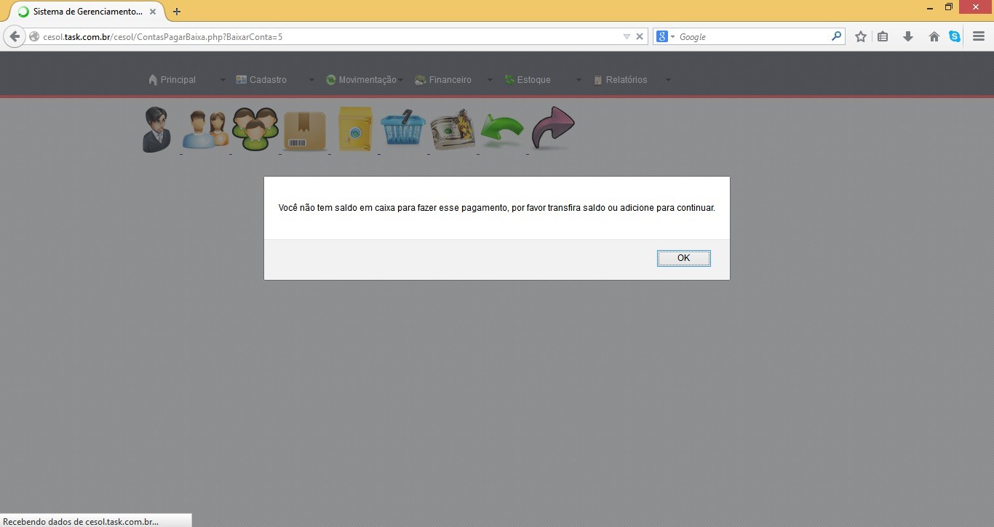994x527 pixels.
Task: Click the purple forward arrow icon
Action: click(553, 129)
